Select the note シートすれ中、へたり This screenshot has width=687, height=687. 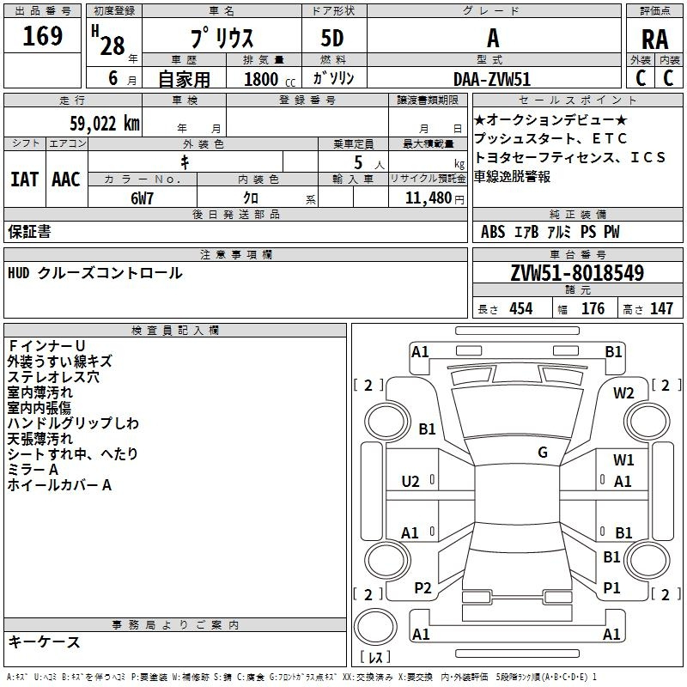coord(73,454)
